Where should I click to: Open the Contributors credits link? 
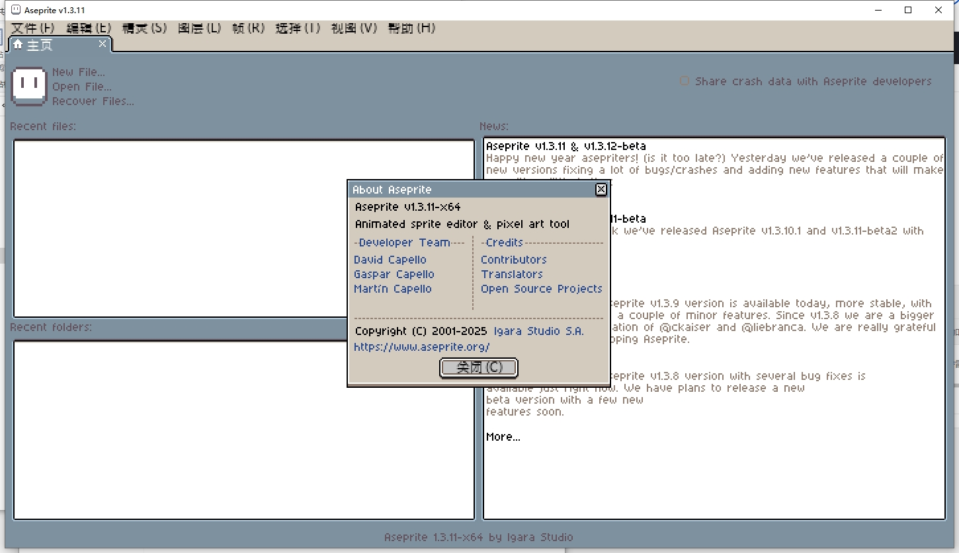pyautogui.click(x=514, y=260)
